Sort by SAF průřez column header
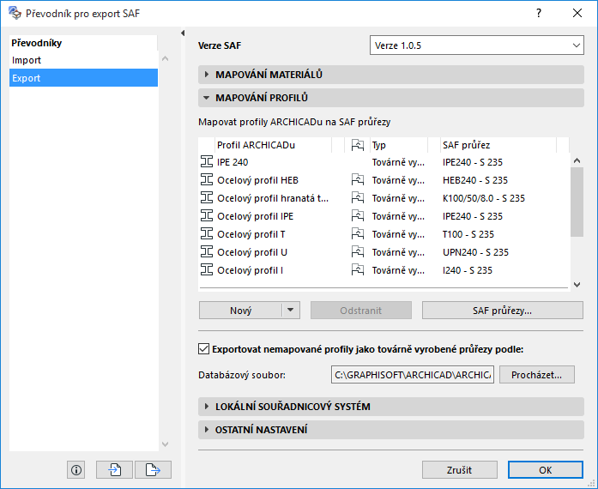The image size is (598, 489). pyautogui.click(x=498, y=145)
